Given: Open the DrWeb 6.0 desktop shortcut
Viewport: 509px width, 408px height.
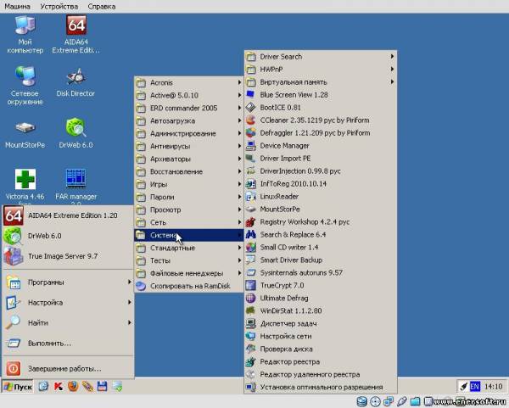Looking at the screenshot, I should tap(76, 133).
